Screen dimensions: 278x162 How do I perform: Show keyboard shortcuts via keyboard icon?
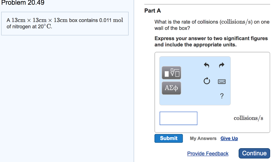point(222,81)
